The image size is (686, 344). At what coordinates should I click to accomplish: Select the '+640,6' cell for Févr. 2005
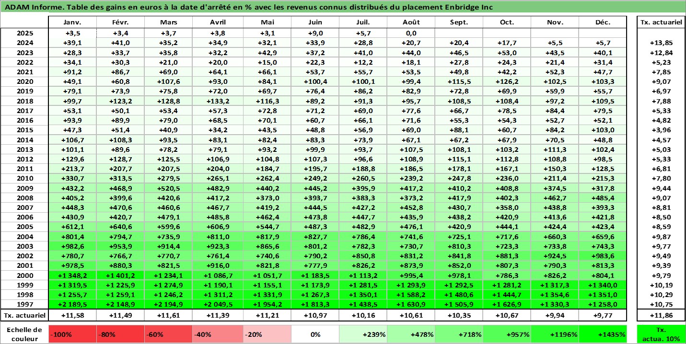(x=120, y=227)
